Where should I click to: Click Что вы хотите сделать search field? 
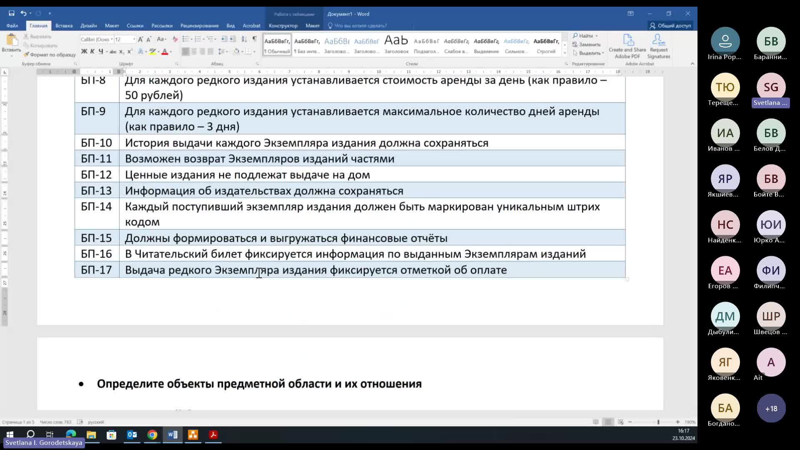(361, 25)
